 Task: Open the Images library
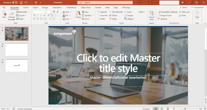pyautogui.click(x=129, y=16)
